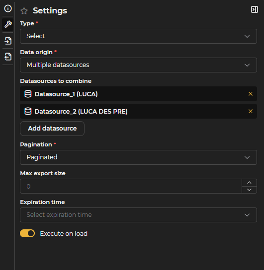Click the Settings heading
The image size is (264, 270).
tap(50, 11)
